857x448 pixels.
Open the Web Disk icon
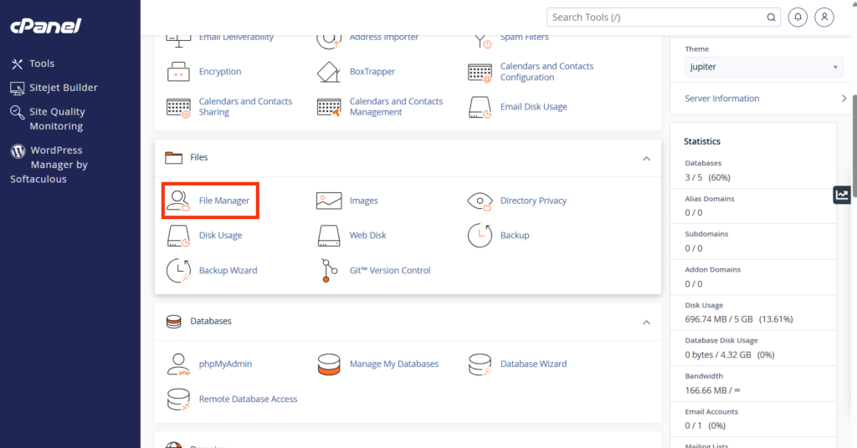point(329,236)
